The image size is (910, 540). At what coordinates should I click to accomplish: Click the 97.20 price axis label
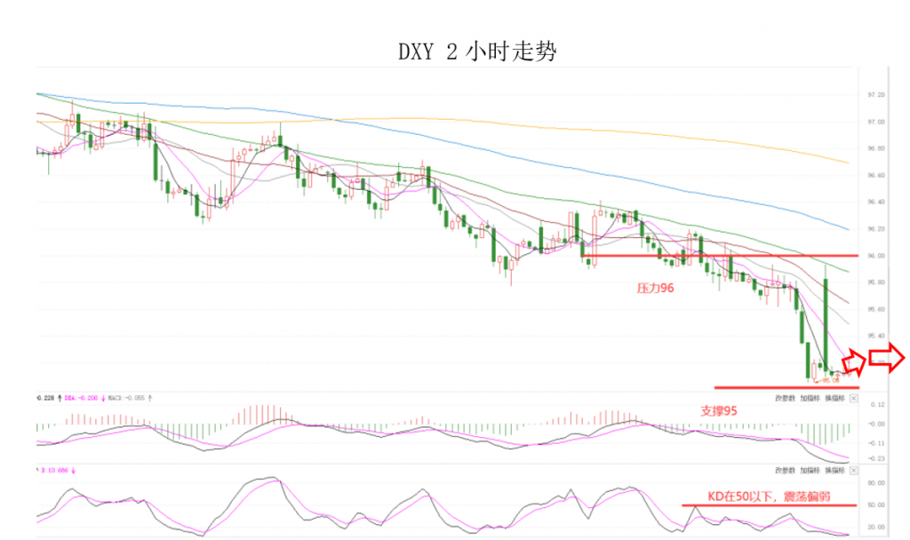[875, 94]
